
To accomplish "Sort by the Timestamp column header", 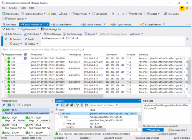I will pos(49,55).
